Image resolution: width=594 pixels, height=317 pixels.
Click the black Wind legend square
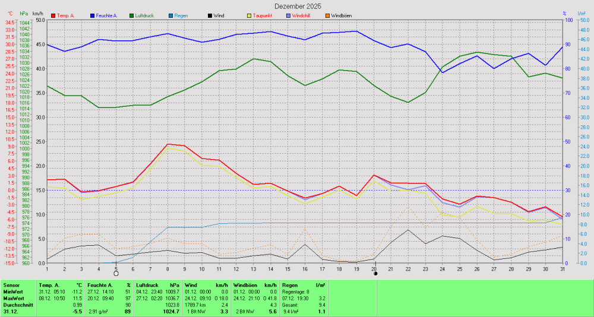click(x=210, y=15)
